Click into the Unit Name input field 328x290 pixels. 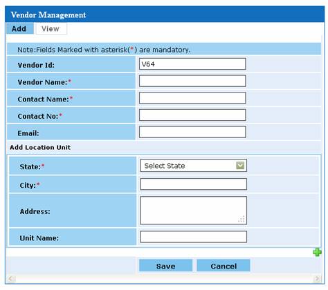[x=193, y=237]
